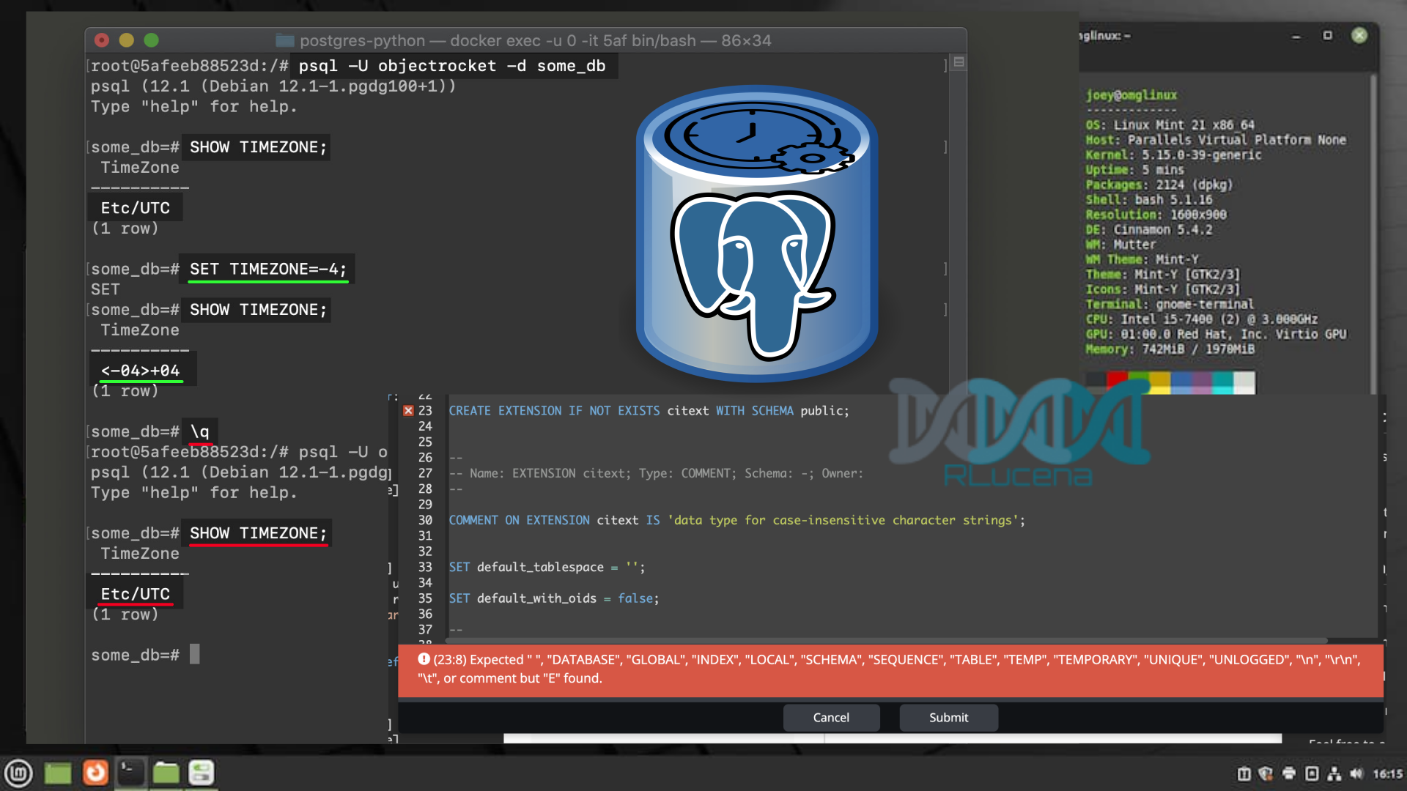Click line number 33 in the editor gutter
Image resolution: width=1407 pixels, height=791 pixels.
pyautogui.click(x=425, y=567)
